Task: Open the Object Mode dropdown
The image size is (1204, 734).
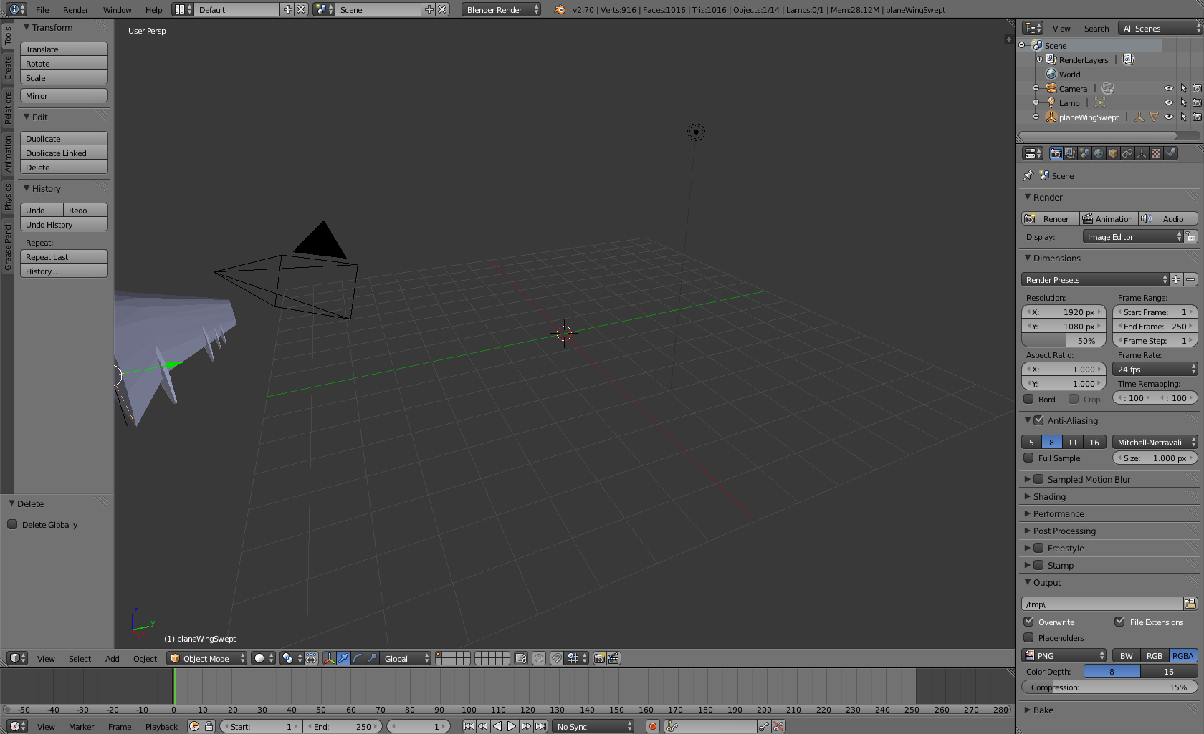Action: pyautogui.click(x=206, y=658)
